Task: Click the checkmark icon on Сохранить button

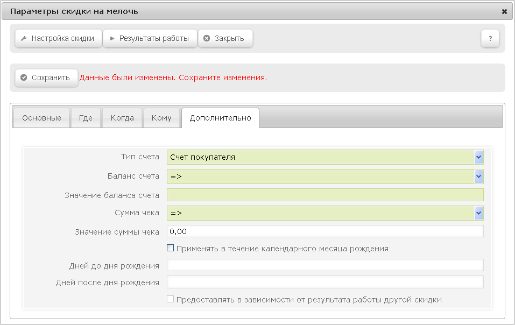Action: pyautogui.click(x=24, y=77)
